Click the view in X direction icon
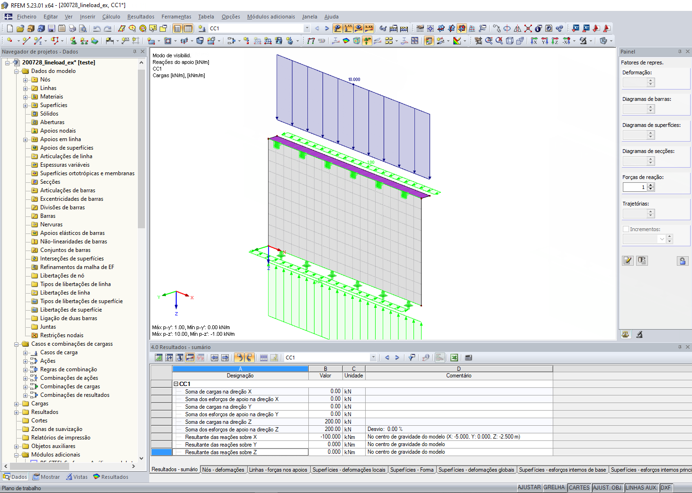 534,41
